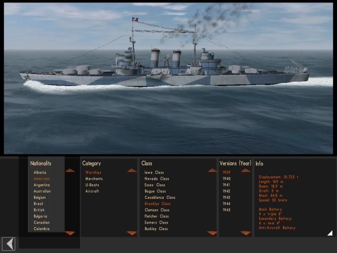Image resolution: width=337 pixels, height=253 pixels.
Task: Select Iowa Class entry
Action: (154, 172)
